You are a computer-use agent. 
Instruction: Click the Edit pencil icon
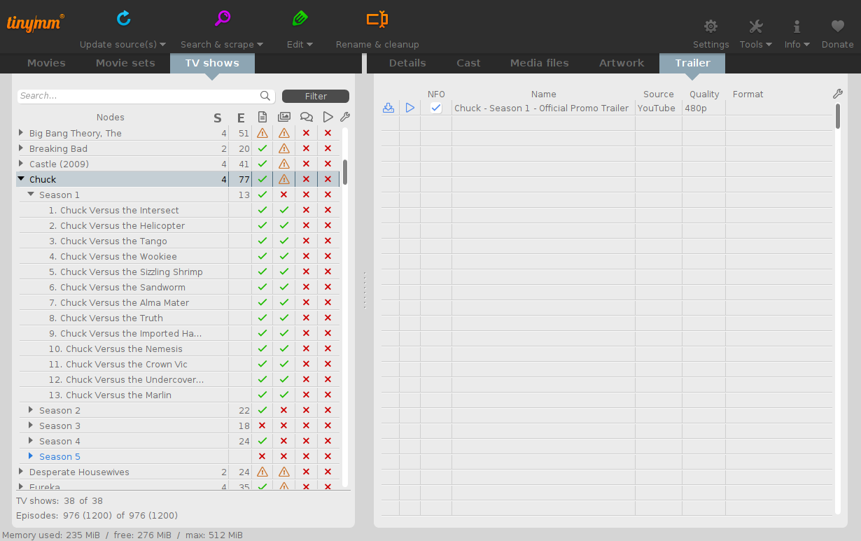pyautogui.click(x=300, y=19)
